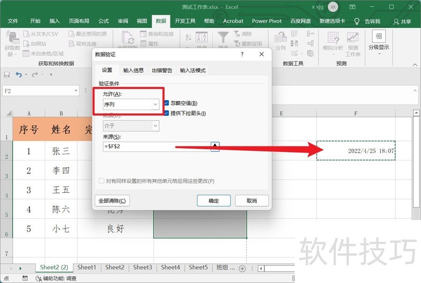Open the Sort dialog ZA/AZ icon

click(x=202, y=37)
